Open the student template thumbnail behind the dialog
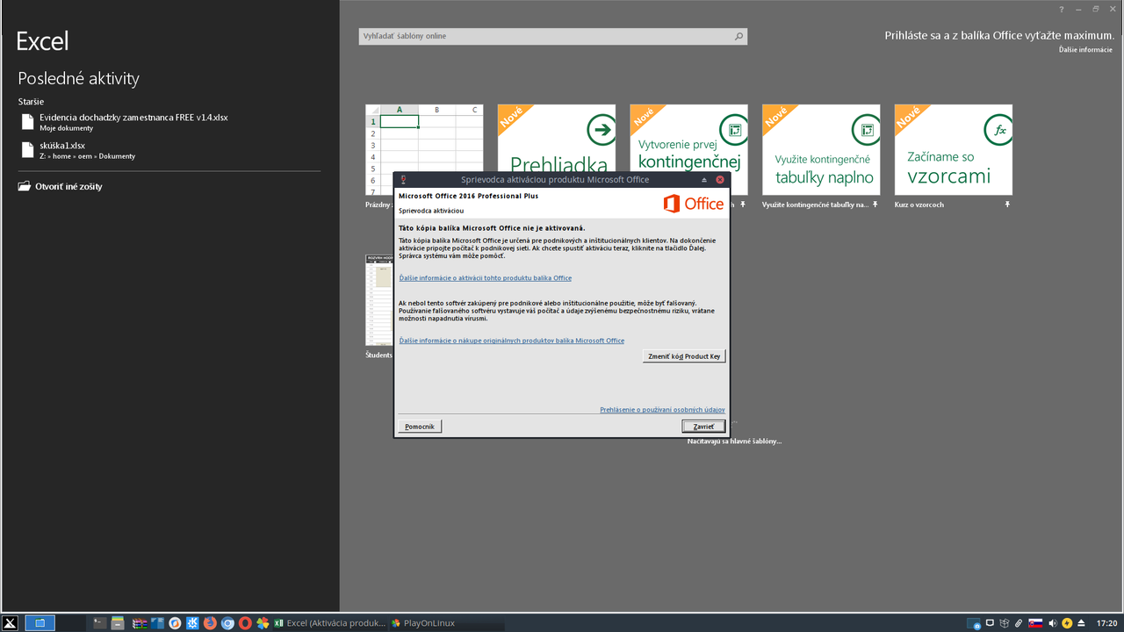The width and height of the screenshot is (1124, 632). pos(379,300)
